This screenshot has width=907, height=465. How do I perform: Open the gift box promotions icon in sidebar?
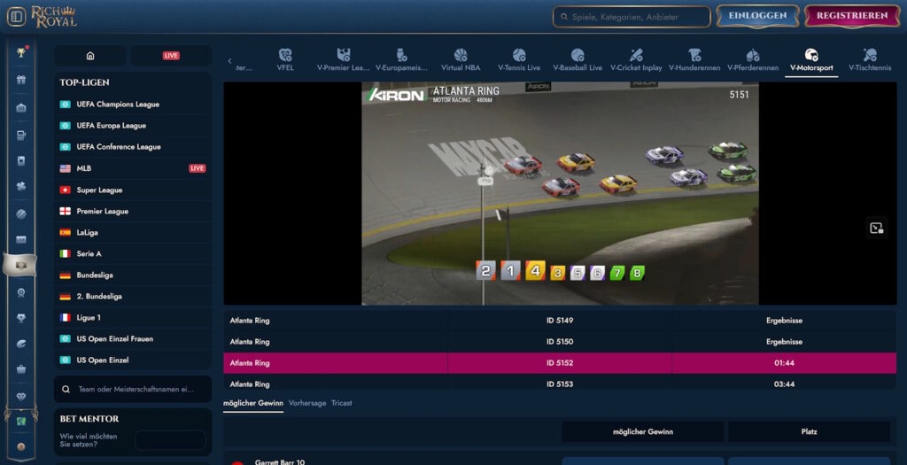click(21, 81)
